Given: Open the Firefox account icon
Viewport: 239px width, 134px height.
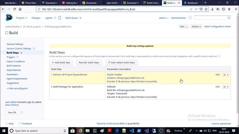Looking at the screenshot, I should 229,9.
